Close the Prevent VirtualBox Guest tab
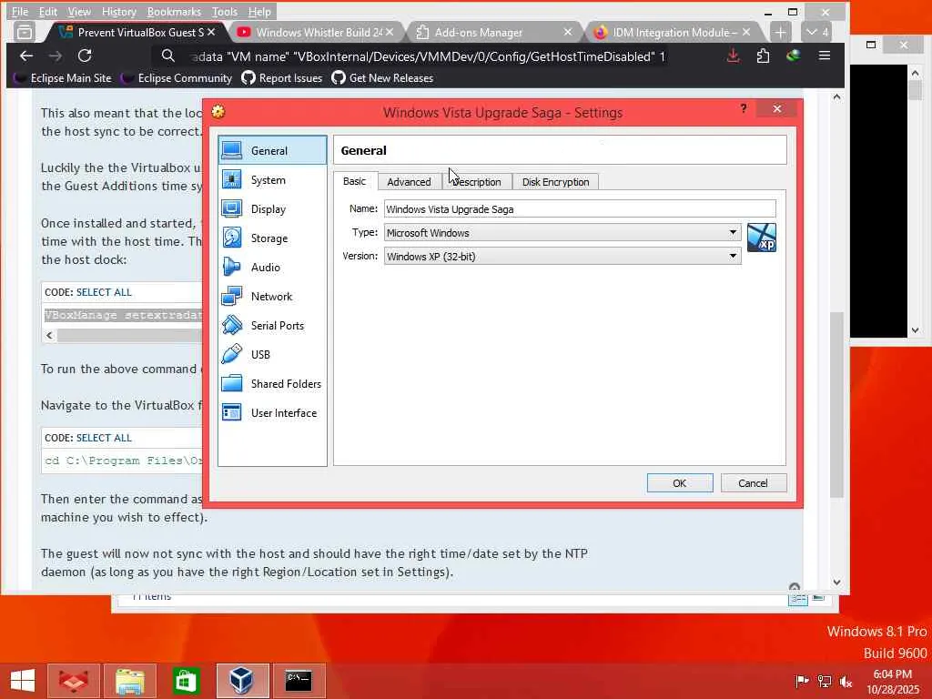 (211, 32)
